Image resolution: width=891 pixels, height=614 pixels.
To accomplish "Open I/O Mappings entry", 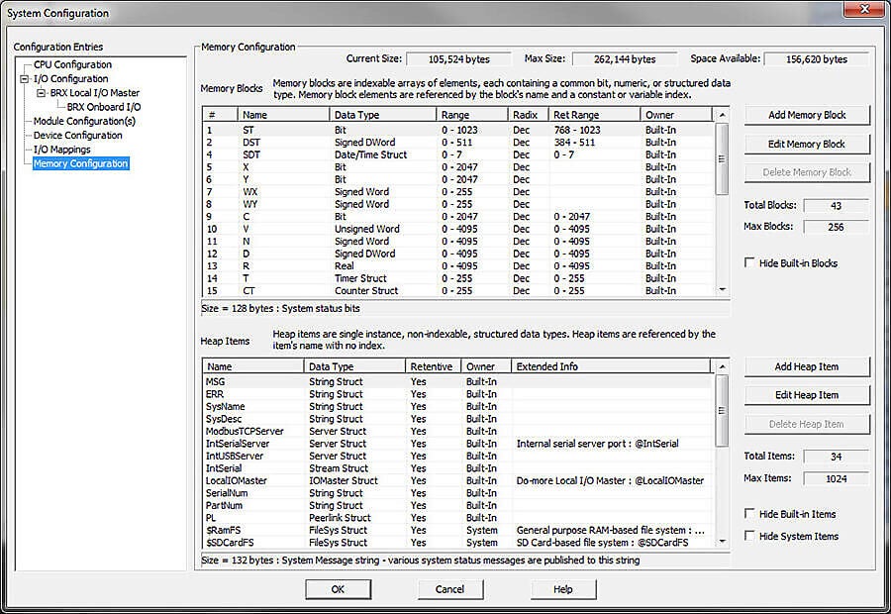I will (61, 150).
